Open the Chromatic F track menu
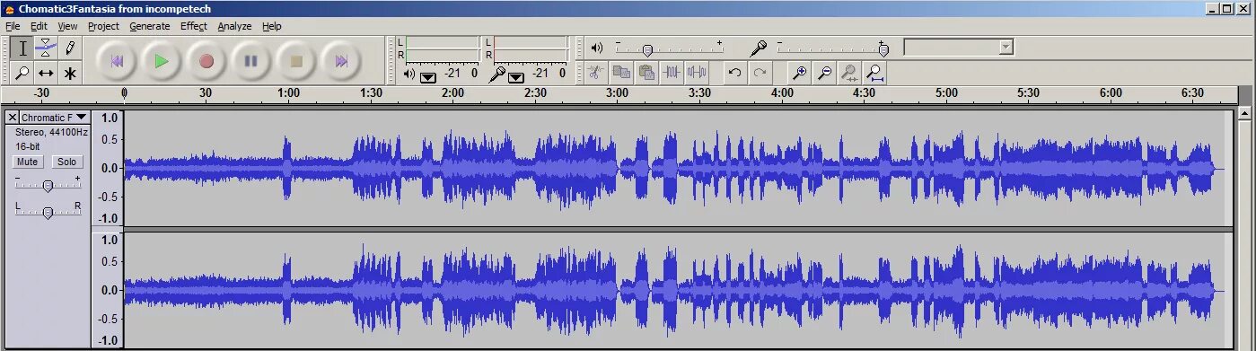 click(x=54, y=117)
